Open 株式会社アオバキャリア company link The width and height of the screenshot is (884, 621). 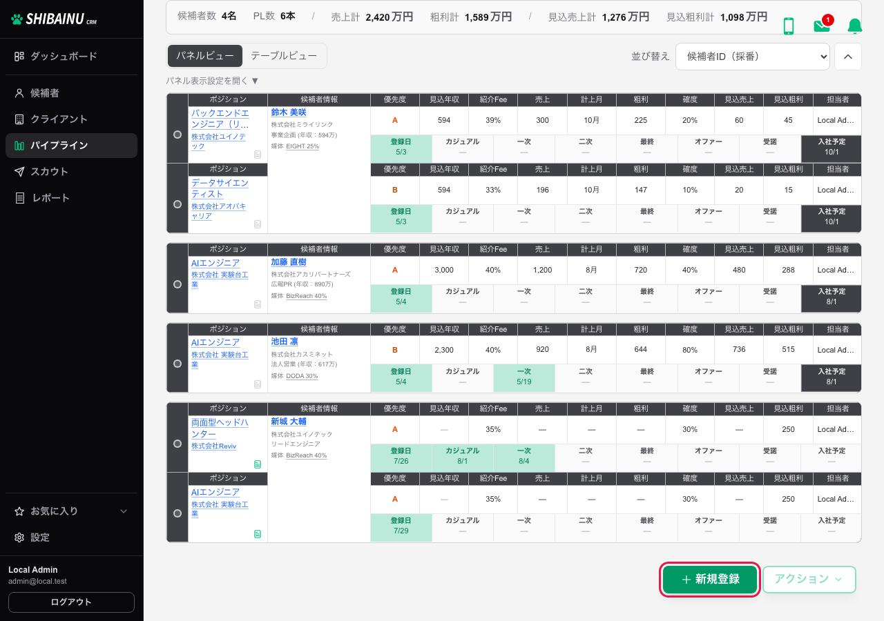click(x=218, y=211)
